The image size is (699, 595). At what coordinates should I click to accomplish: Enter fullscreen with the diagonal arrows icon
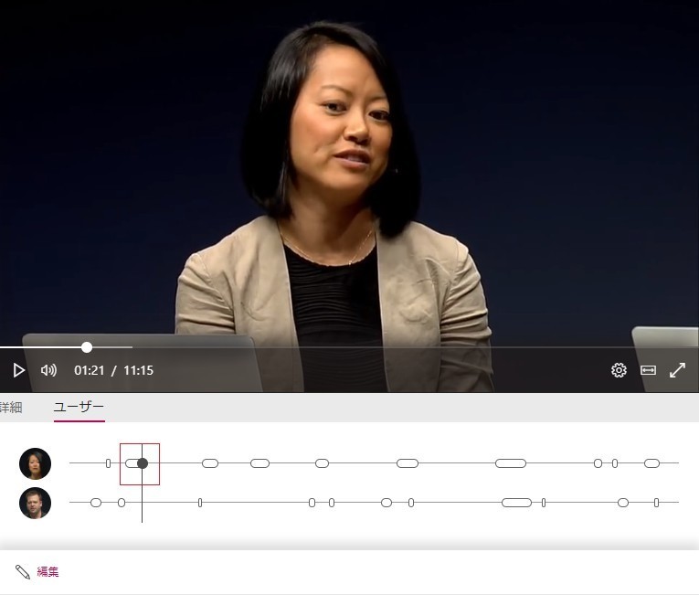678,370
